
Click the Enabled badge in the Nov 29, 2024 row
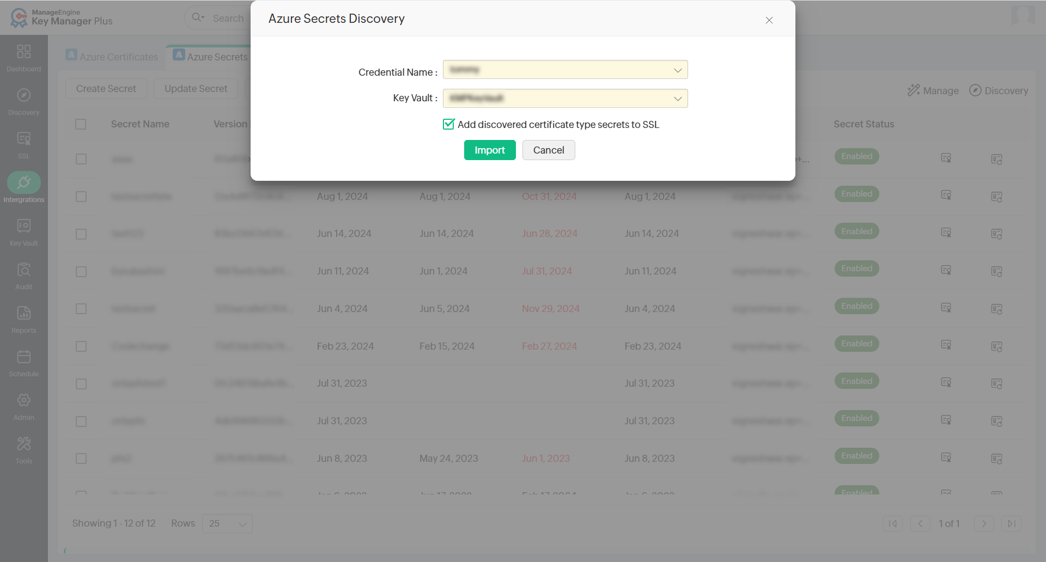(x=857, y=306)
